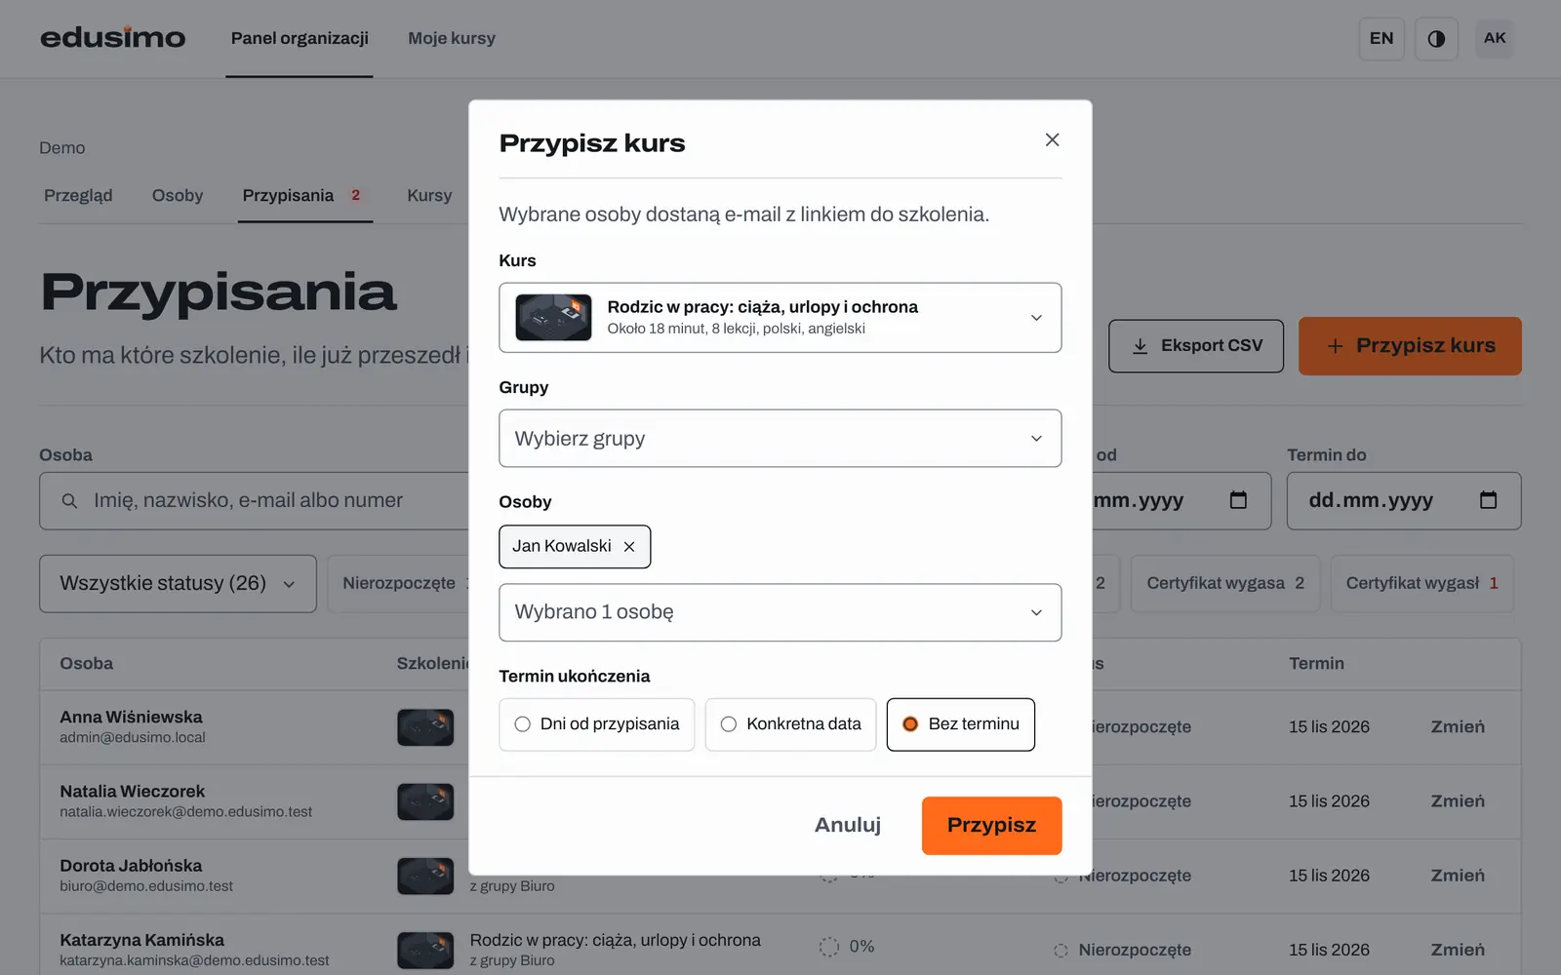Click the Termin do date field
Image resolution: width=1561 pixels, height=975 pixels.
click(1403, 501)
